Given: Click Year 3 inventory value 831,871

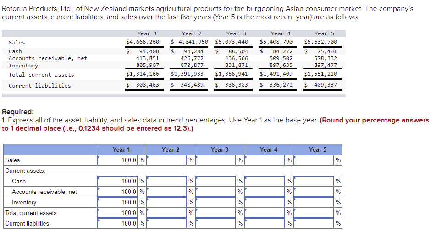Looking at the screenshot, I should [x=237, y=65].
